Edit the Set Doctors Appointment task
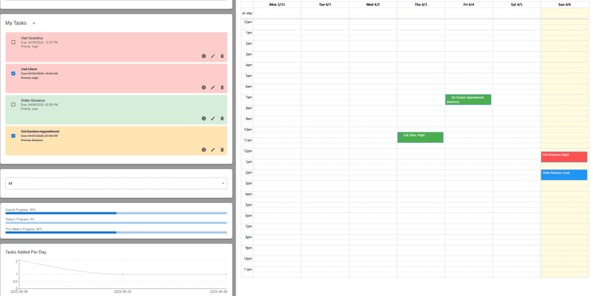Image resolution: width=593 pixels, height=296 pixels. (213, 149)
